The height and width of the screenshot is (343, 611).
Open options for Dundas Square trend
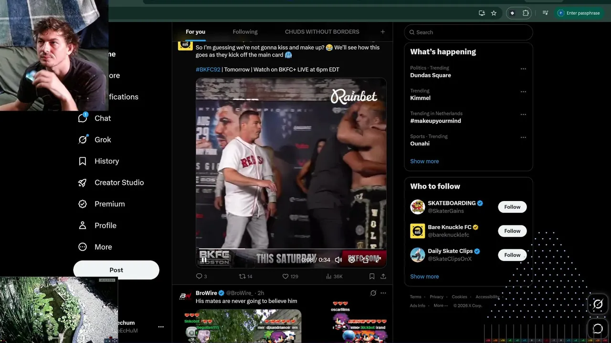point(523,69)
